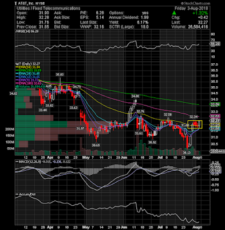Click the 32.34 price annotation
Screen dimensions: 225x230
coord(194,117)
